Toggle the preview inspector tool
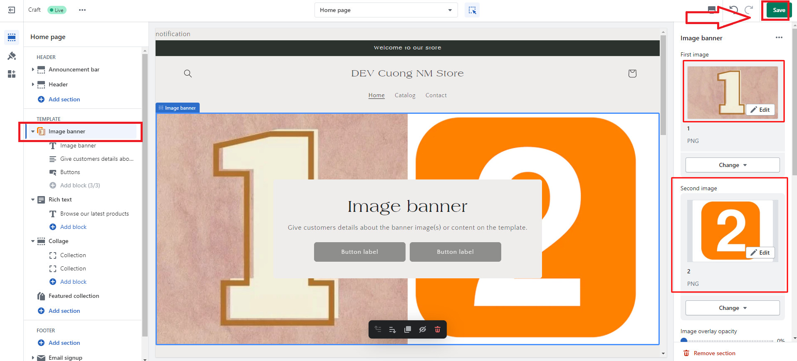 pyautogui.click(x=472, y=10)
